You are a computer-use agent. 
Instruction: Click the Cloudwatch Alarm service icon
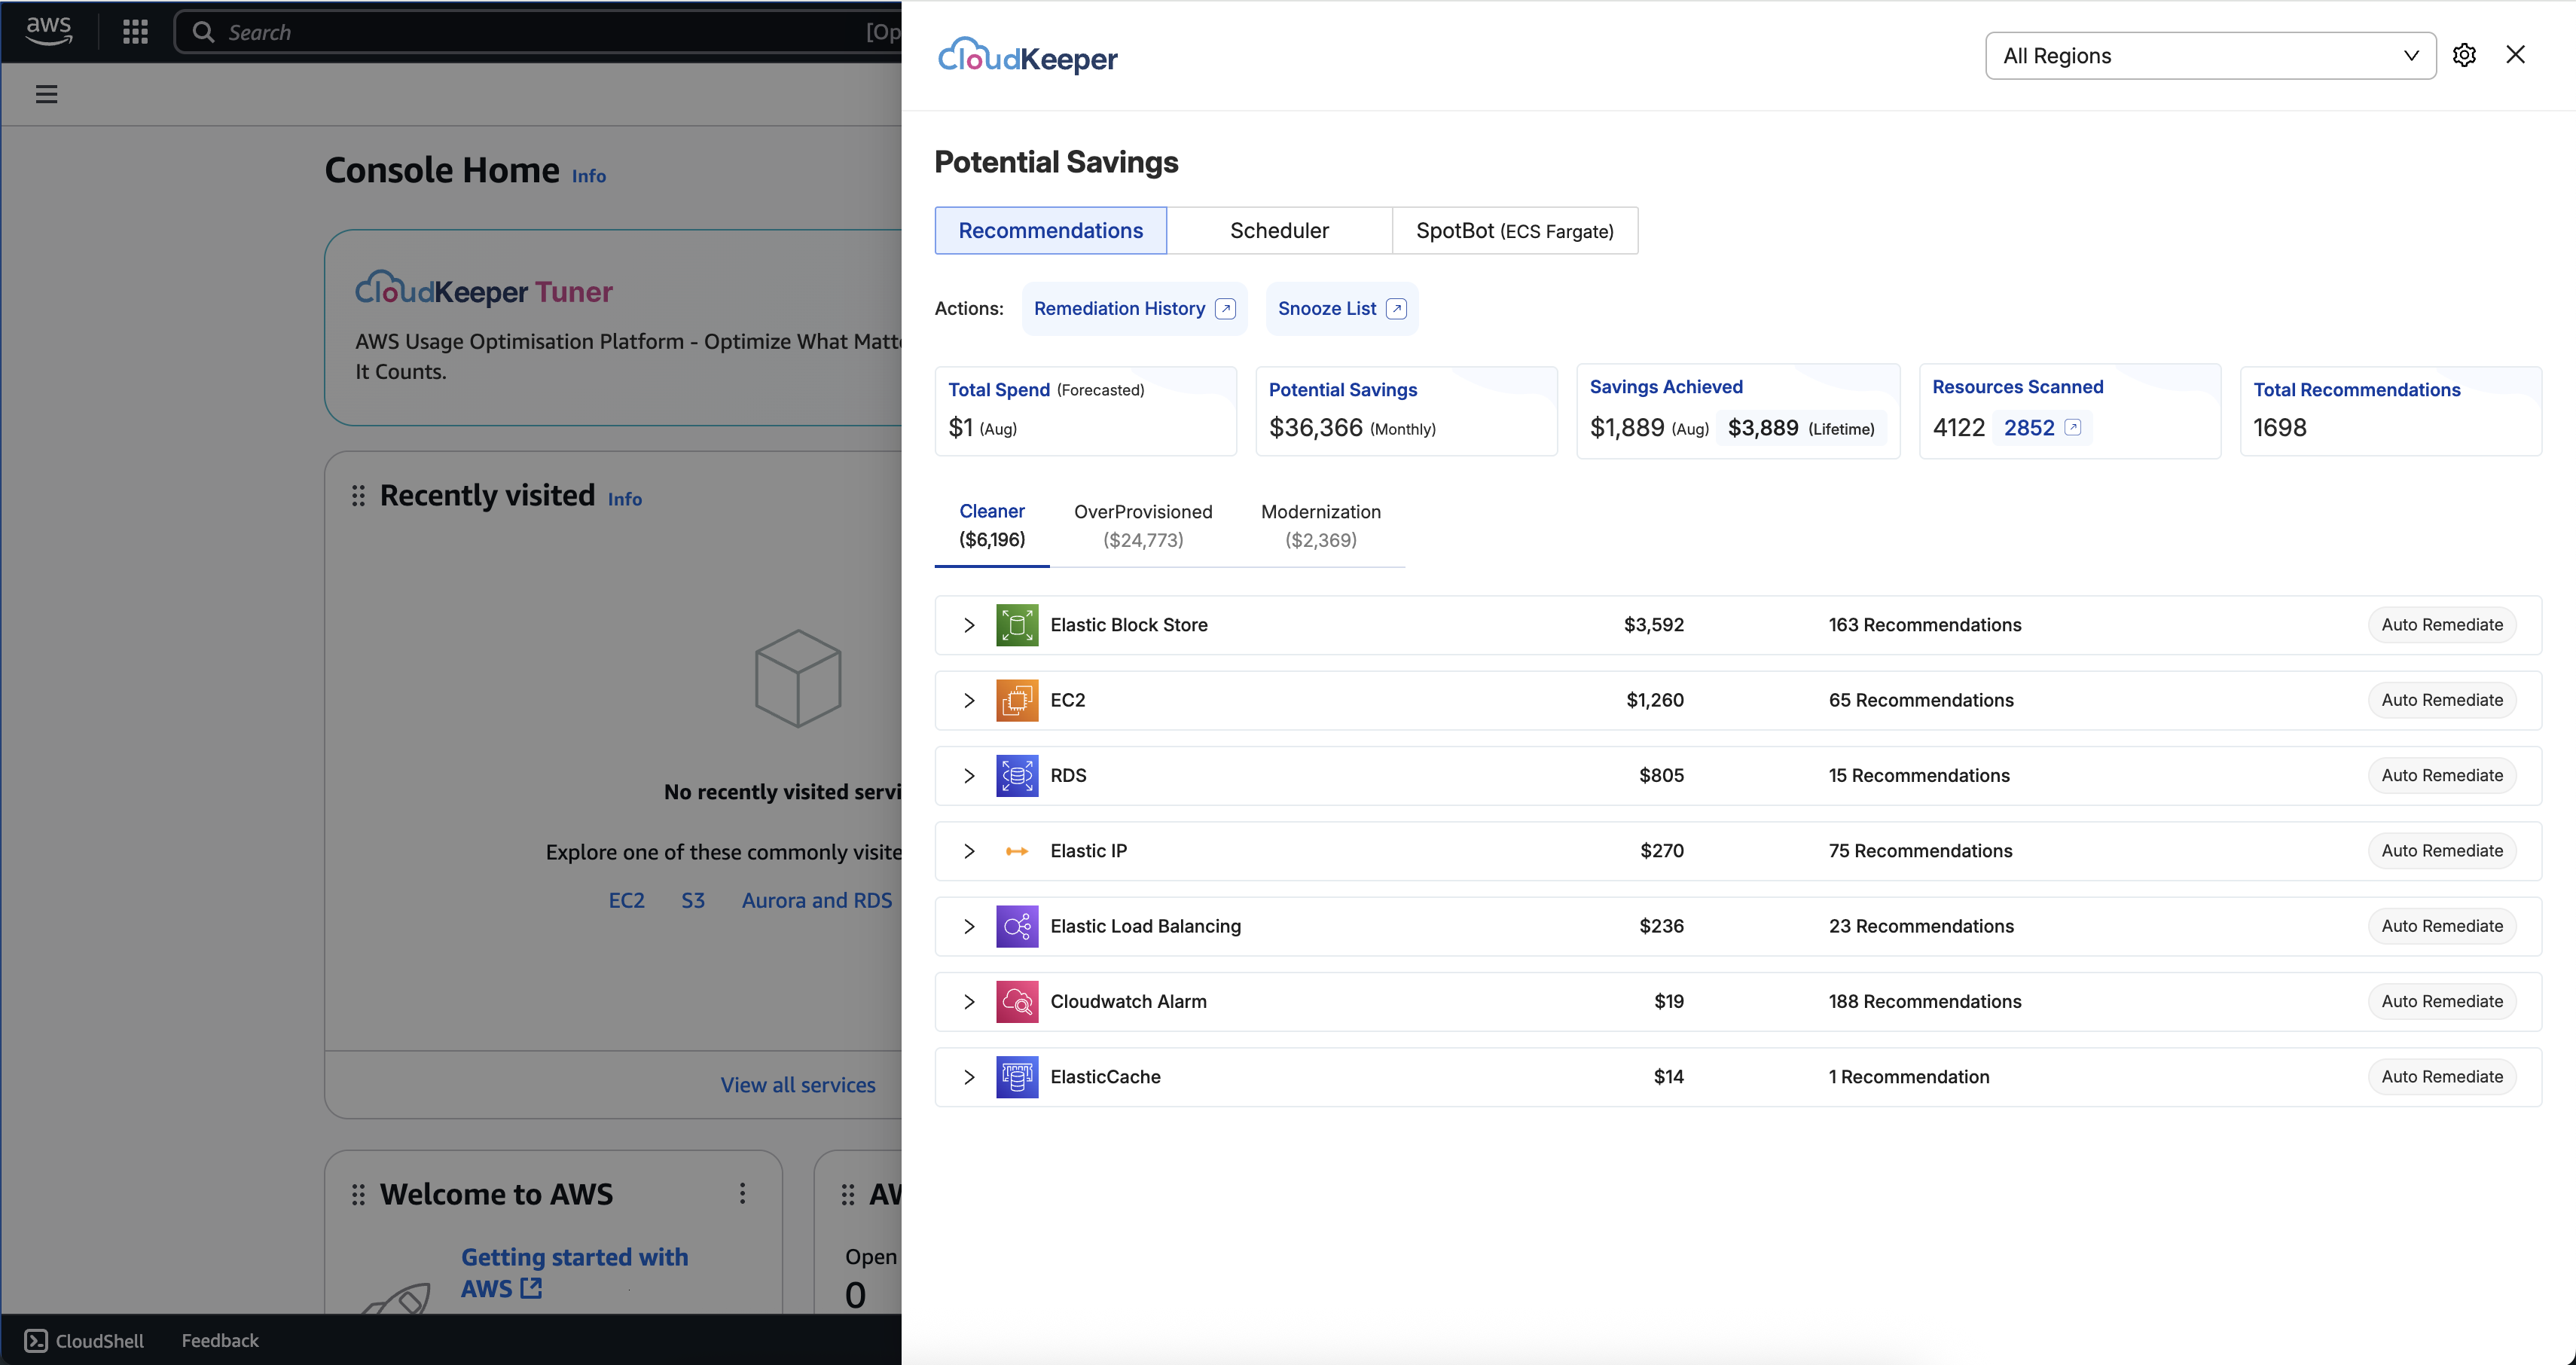(1016, 1002)
